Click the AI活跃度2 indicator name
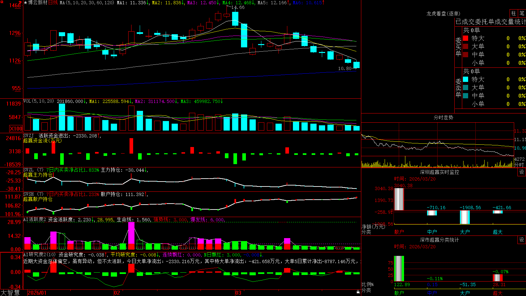526x296 pixels. [35, 219]
